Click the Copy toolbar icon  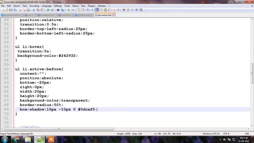[x=38, y=10]
